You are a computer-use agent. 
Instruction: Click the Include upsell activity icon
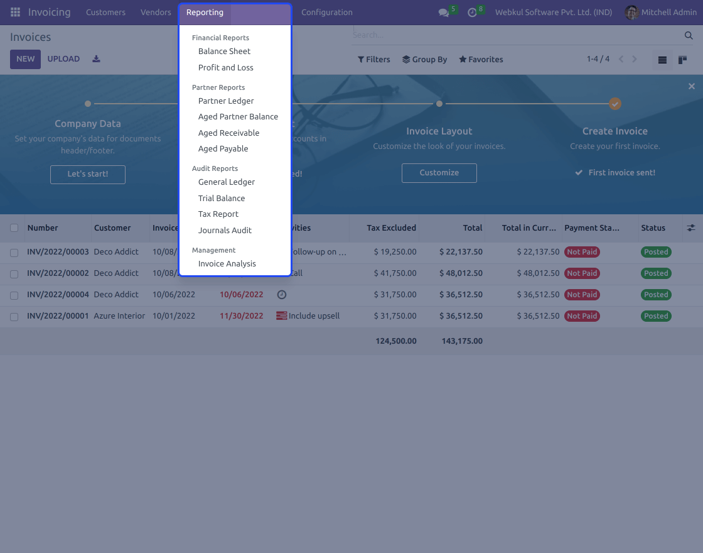(282, 316)
